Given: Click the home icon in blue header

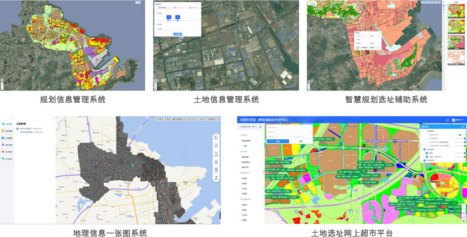Looking at the screenshot, I should [448, 119].
